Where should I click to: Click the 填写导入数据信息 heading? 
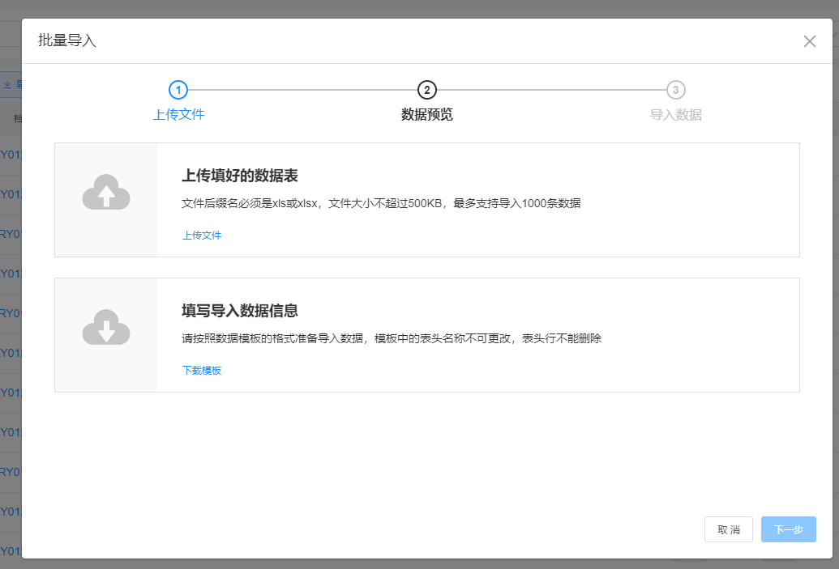coord(240,311)
